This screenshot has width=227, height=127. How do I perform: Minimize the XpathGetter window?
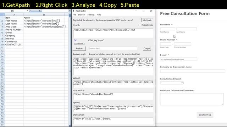click(x=136, y=11)
